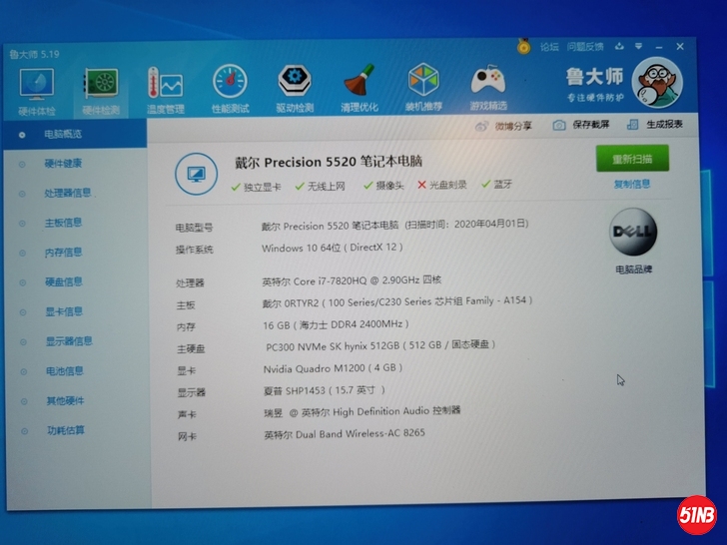
Task: Click the 摄像头 feature check
Action: (x=383, y=186)
